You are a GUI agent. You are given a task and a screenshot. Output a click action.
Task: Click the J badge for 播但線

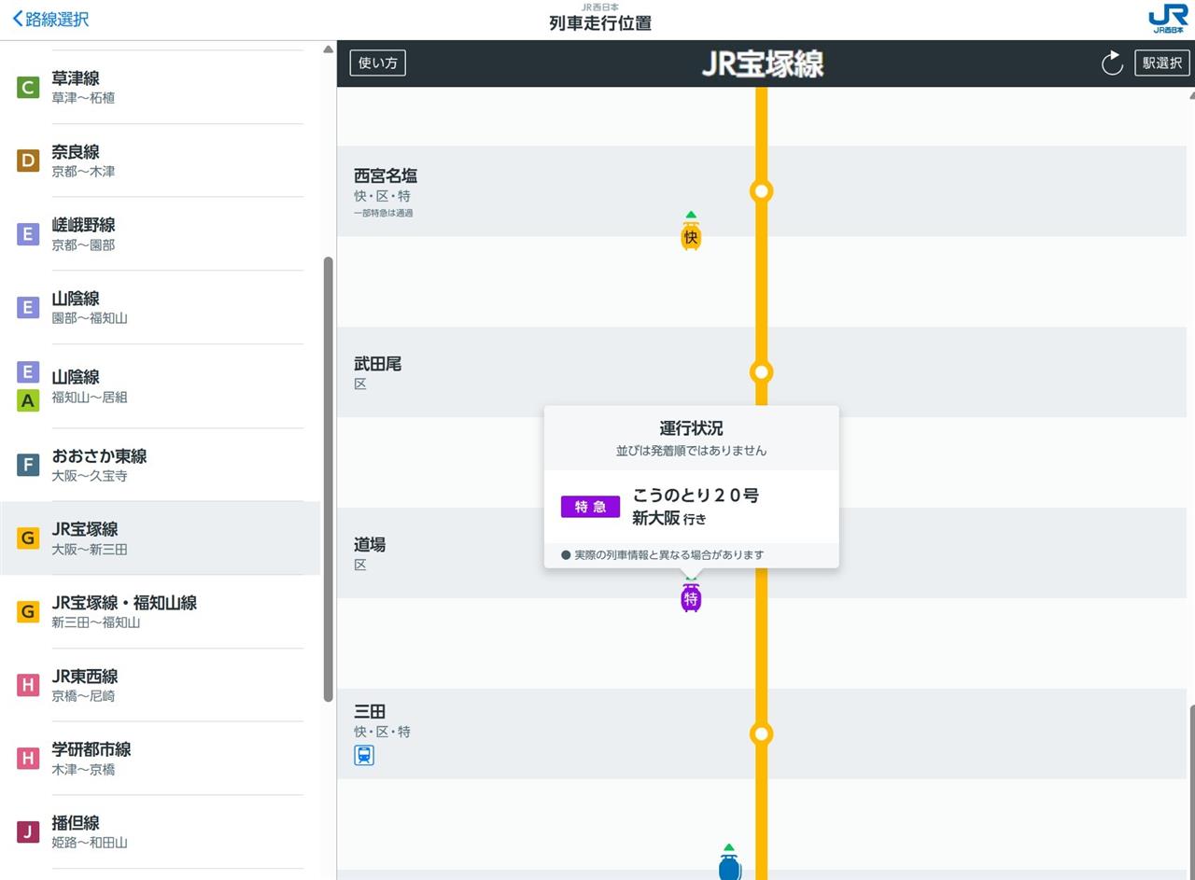pyautogui.click(x=28, y=832)
